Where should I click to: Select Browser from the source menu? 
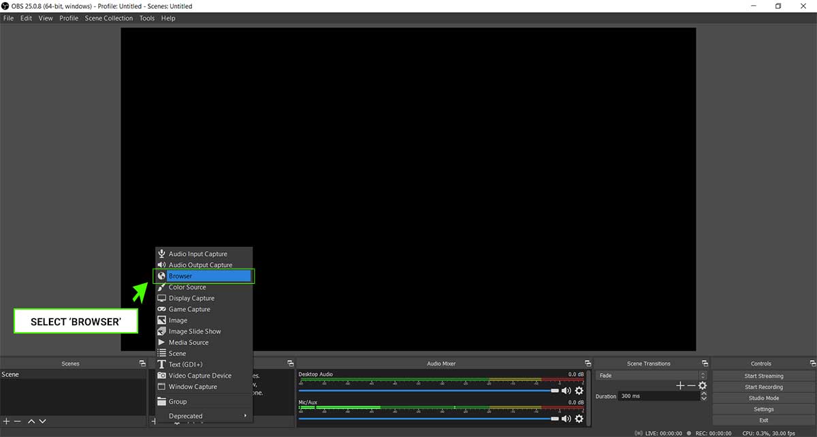coord(204,276)
